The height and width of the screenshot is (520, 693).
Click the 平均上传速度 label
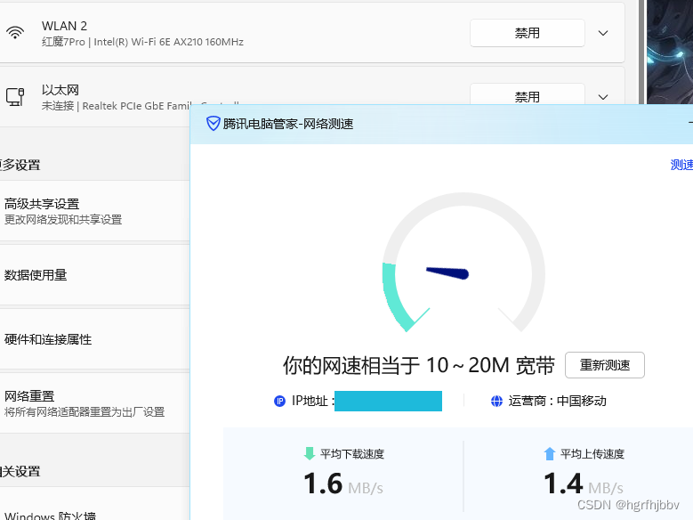(x=592, y=454)
